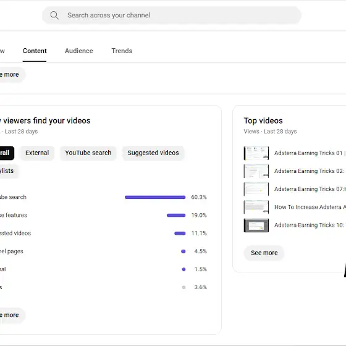Open the Trends tab
This screenshot has height=346, width=346.
122,51
